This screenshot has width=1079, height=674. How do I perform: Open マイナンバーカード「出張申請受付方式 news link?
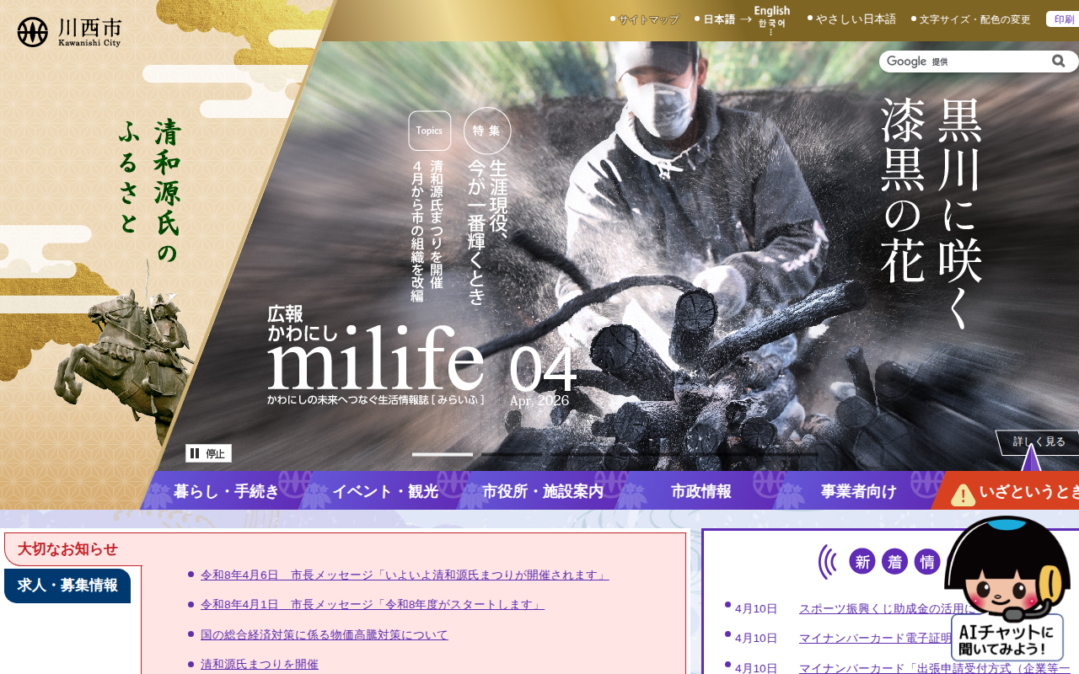click(x=934, y=668)
